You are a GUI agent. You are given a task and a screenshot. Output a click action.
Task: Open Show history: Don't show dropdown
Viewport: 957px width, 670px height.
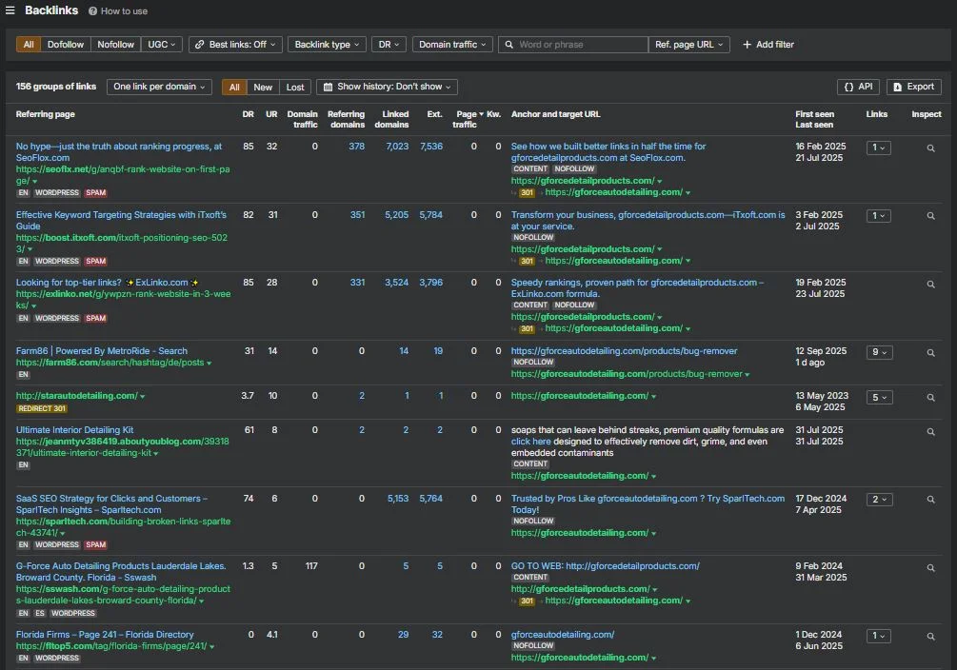pos(387,87)
